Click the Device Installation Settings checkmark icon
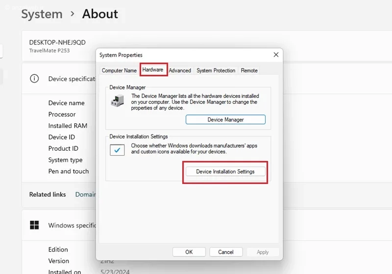The height and width of the screenshot is (274, 392). click(x=118, y=150)
